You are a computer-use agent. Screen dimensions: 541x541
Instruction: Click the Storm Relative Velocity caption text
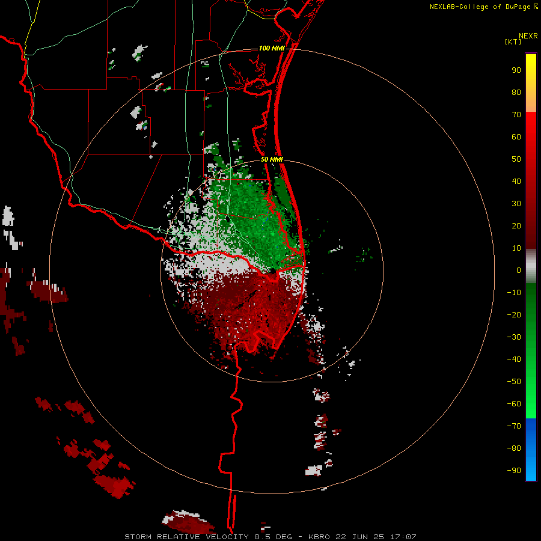pyautogui.click(x=270, y=537)
